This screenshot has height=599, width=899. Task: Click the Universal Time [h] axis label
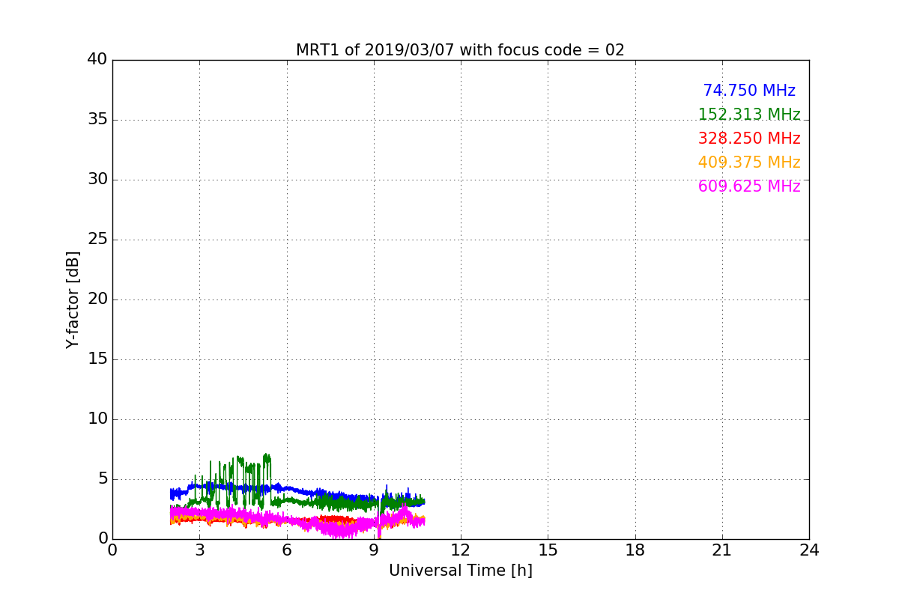pyautogui.click(x=460, y=571)
